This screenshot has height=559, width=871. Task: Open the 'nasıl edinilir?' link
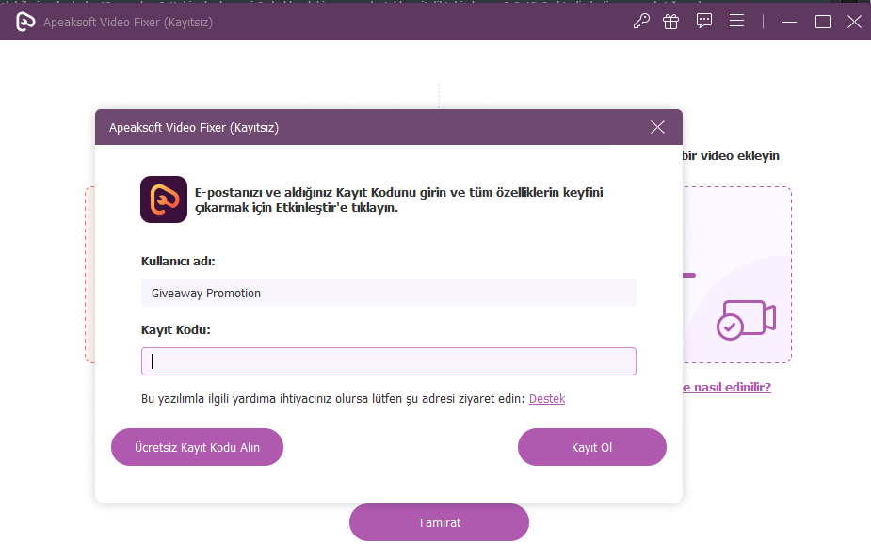pyautogui.click(x=727, y=387)
